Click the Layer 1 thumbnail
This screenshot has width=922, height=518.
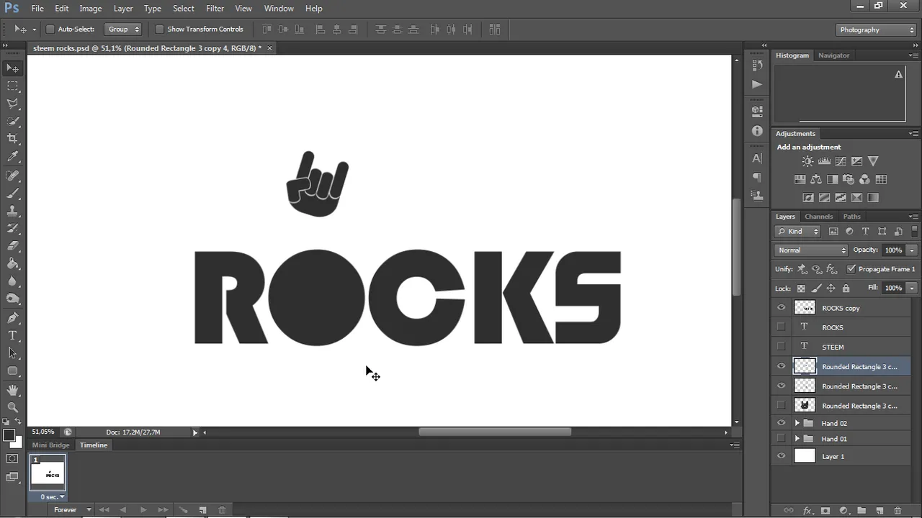[805, 456]
